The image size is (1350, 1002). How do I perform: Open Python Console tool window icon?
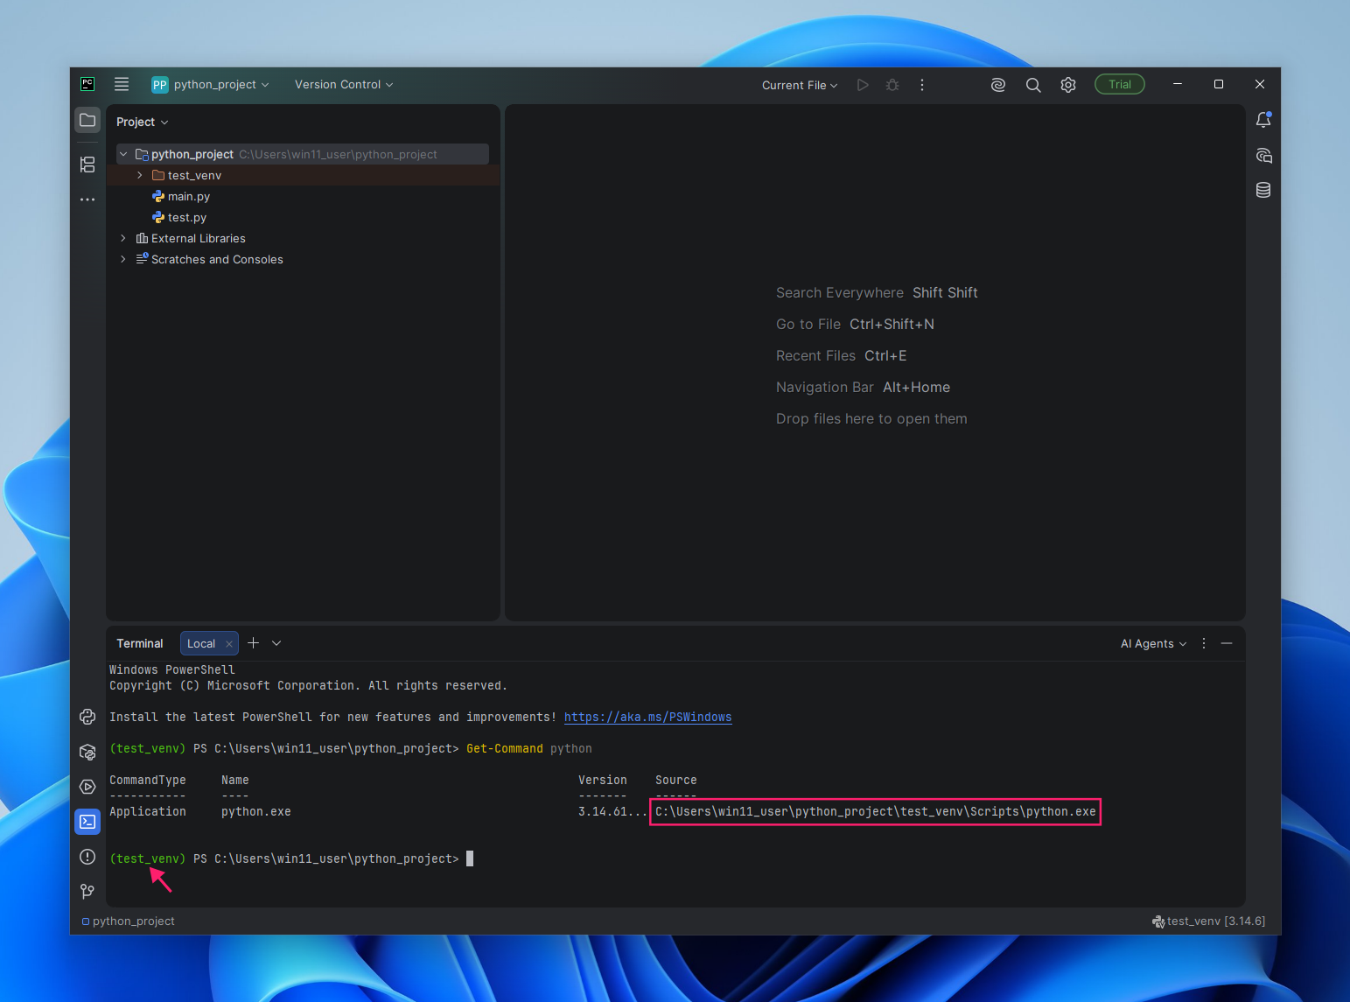click(x=87, y=717)
